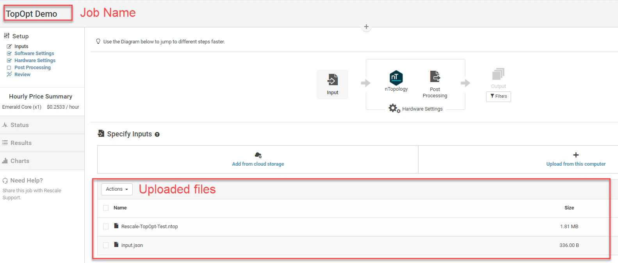This screenshot has width=618, height=263.
Task: Click the Hardware Settings checked box icon
Action: [x=9, y=61]
